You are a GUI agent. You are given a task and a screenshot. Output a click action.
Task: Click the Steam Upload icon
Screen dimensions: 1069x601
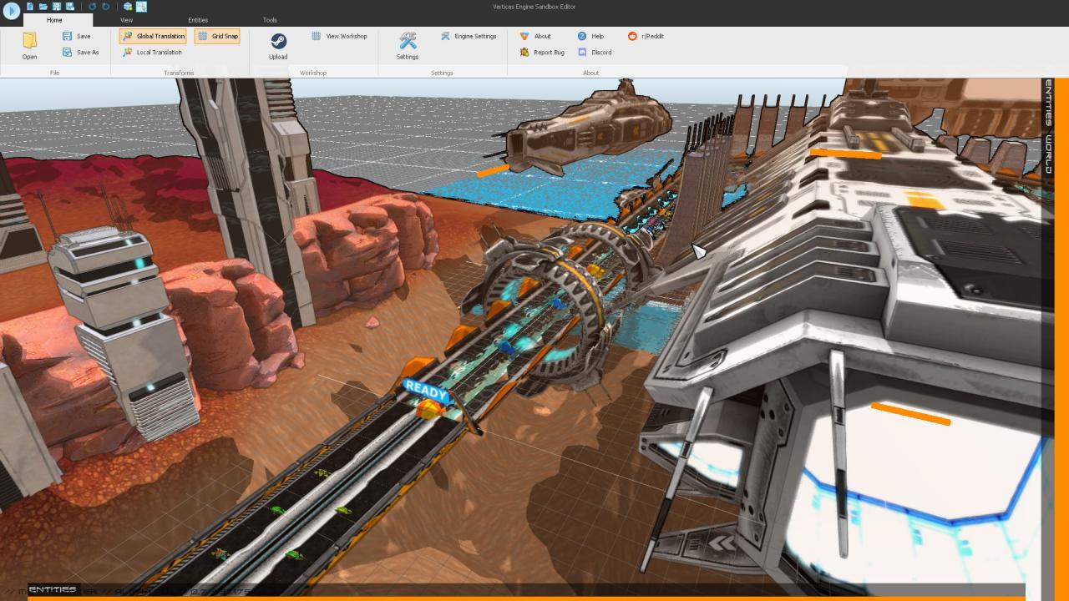tap(278, 42)
